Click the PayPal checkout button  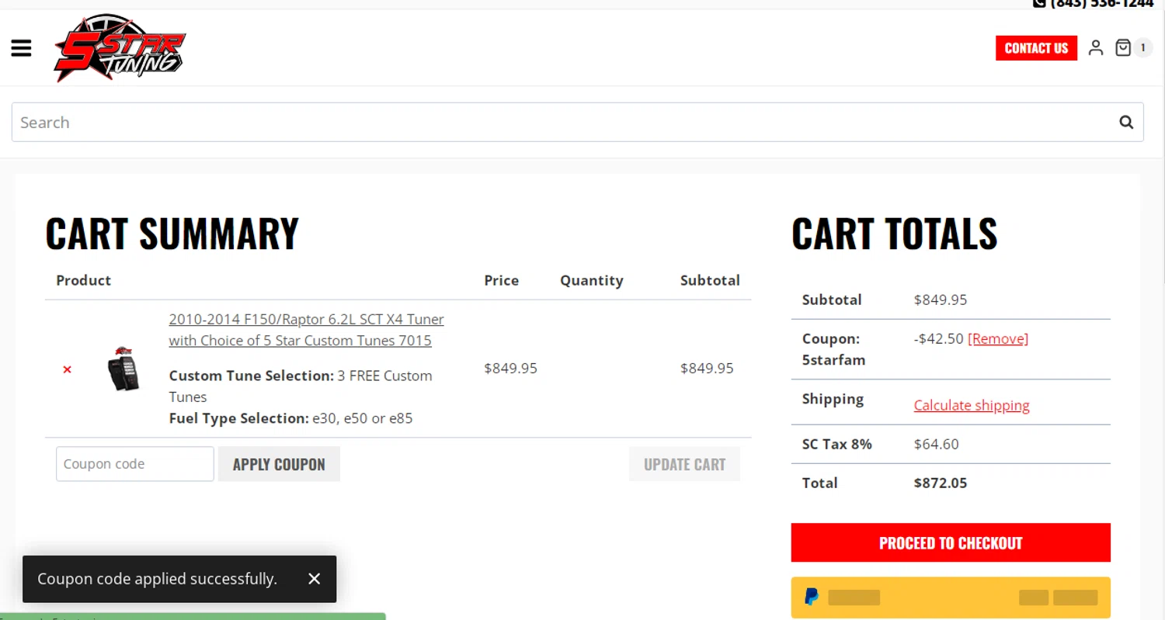[x=951, y=597]
